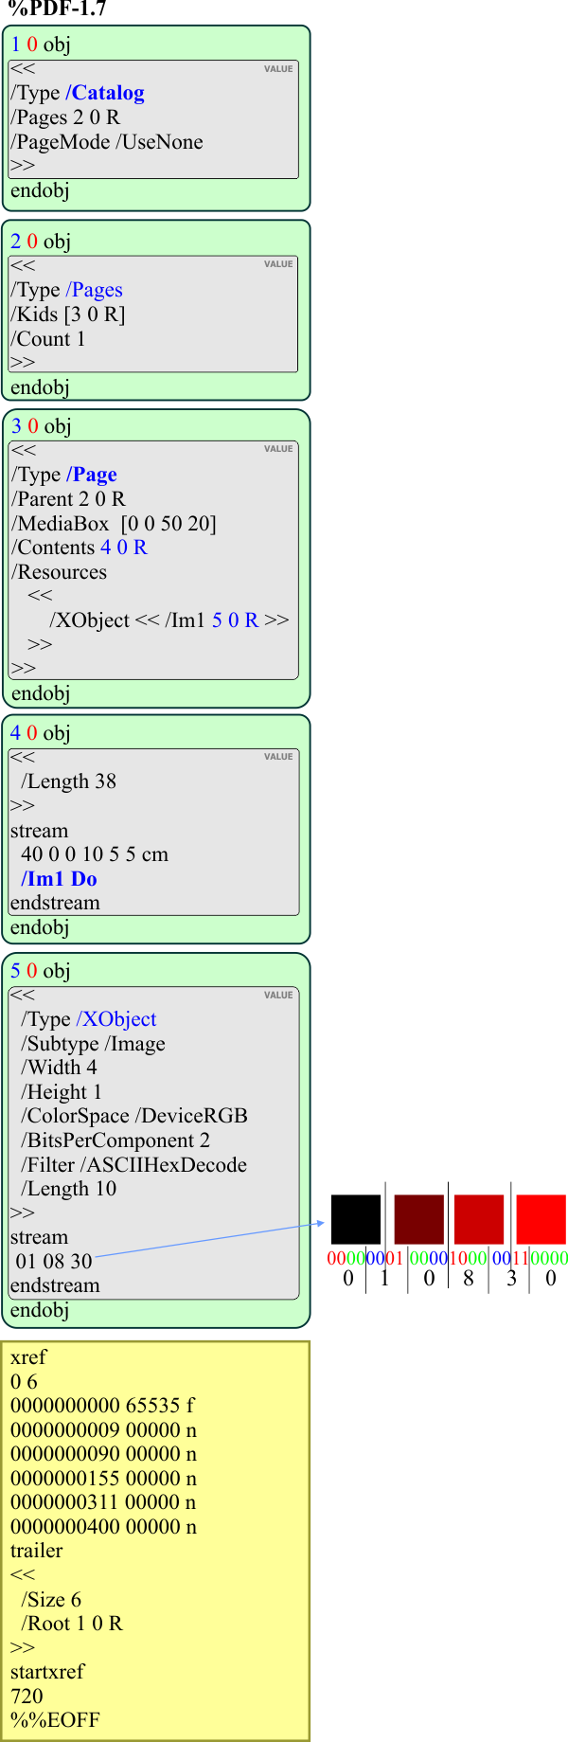Image resolution: width=568 pixels, height=1742 pixels.
Task: Select the '/ColorSpace /DeviceRGB' line
Action: tap(134, 1116)
